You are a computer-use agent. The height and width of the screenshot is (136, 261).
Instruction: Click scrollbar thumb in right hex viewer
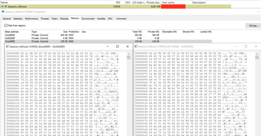257,57
